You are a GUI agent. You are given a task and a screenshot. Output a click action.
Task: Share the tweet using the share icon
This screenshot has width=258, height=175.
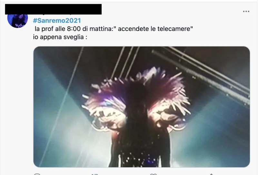tap(212, 174)
